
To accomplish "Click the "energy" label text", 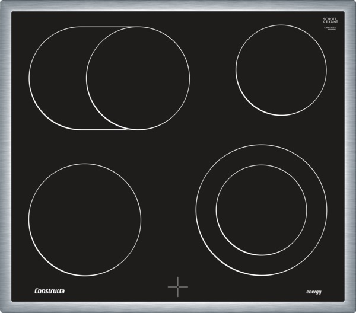I will pyautogui.click(x=314, y=292).
